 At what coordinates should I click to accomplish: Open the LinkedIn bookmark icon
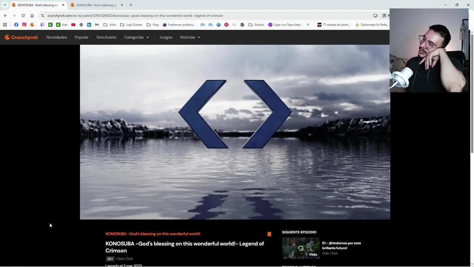[x=89, y=25]
